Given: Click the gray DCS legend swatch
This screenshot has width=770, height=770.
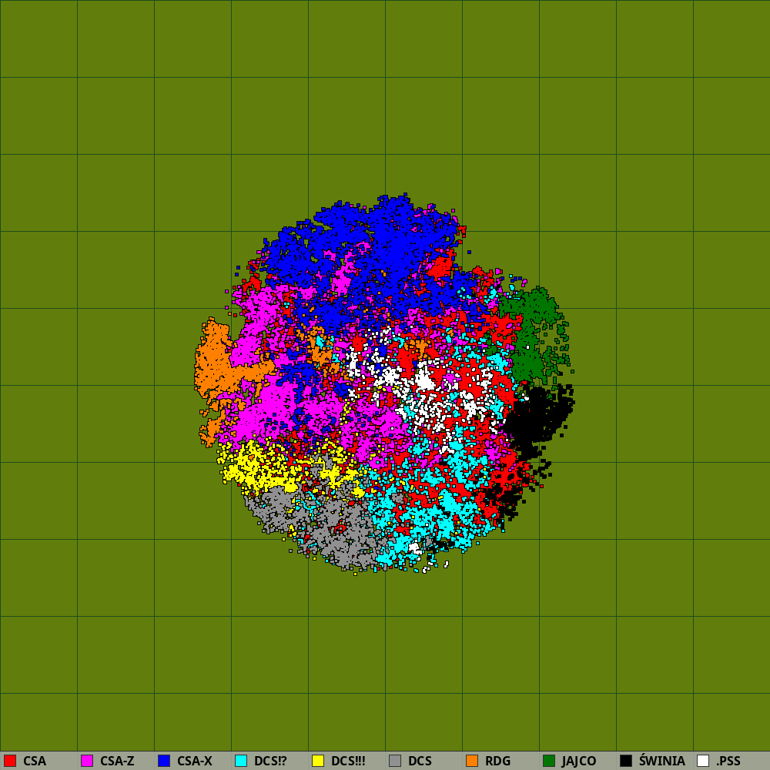Looking at the screenshot, I should 395,761.
